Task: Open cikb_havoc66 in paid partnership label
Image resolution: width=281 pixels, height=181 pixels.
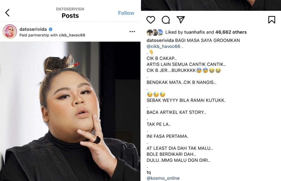Action: (72, 35)
